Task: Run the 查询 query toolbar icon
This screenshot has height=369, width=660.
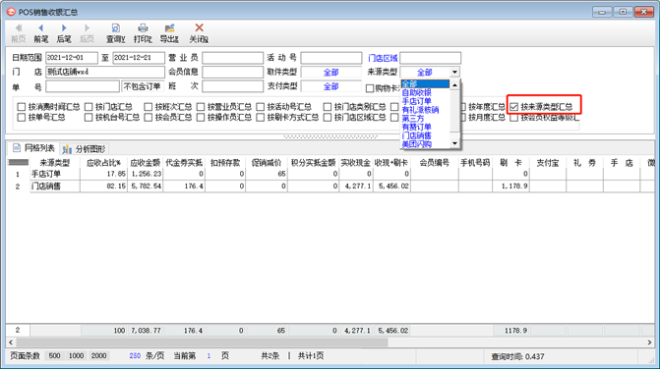Action: 115,28
